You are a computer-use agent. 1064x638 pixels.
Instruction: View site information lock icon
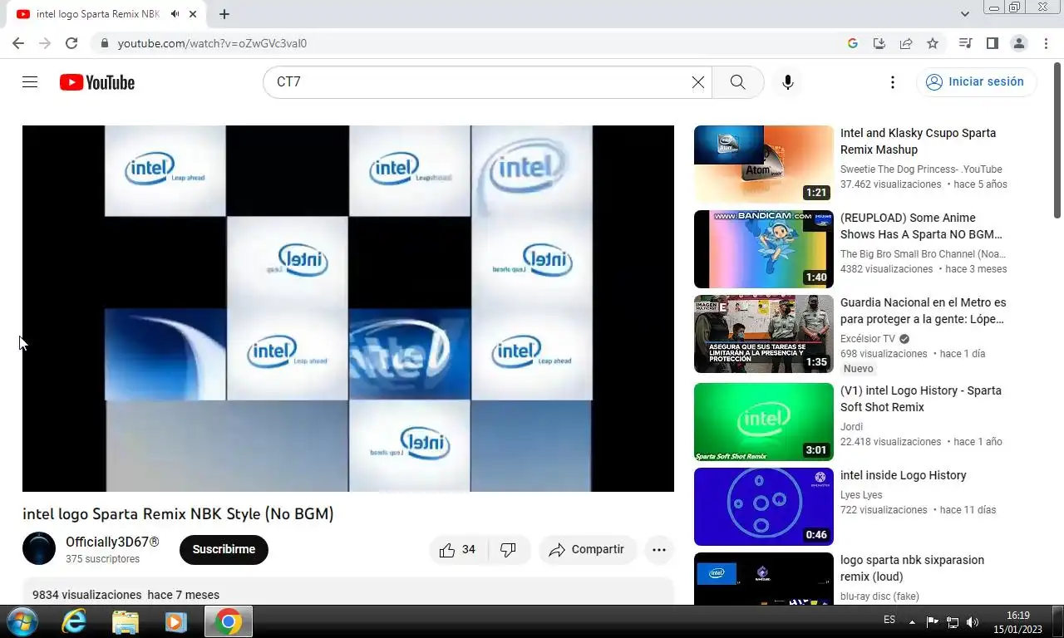pyautogui.click(x=103, y=43)
